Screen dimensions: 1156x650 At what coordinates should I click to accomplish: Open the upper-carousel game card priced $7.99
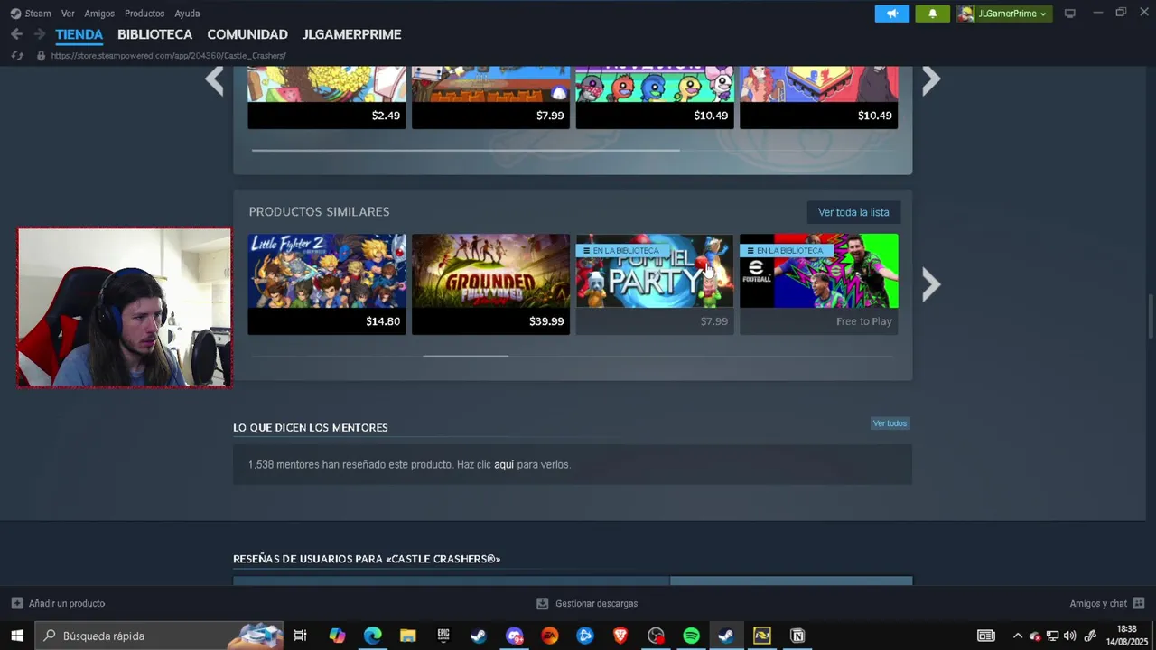pyautogui.click(x=490, y=97)
